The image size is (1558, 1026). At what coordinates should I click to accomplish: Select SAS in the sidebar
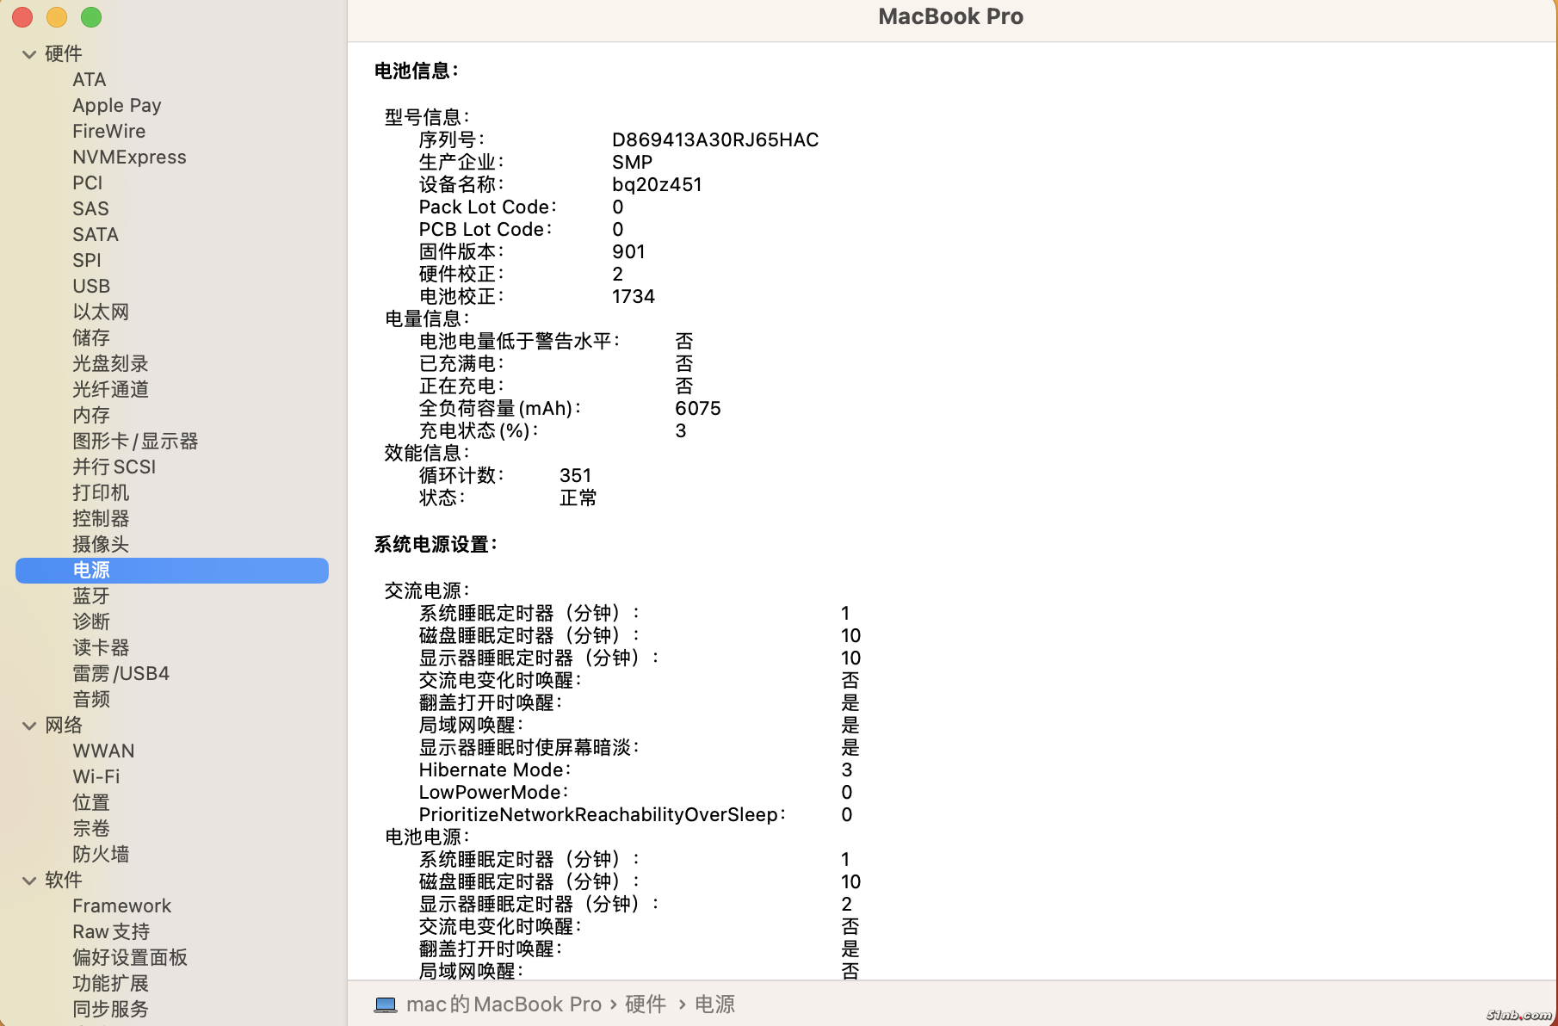(x=90, y=209)
